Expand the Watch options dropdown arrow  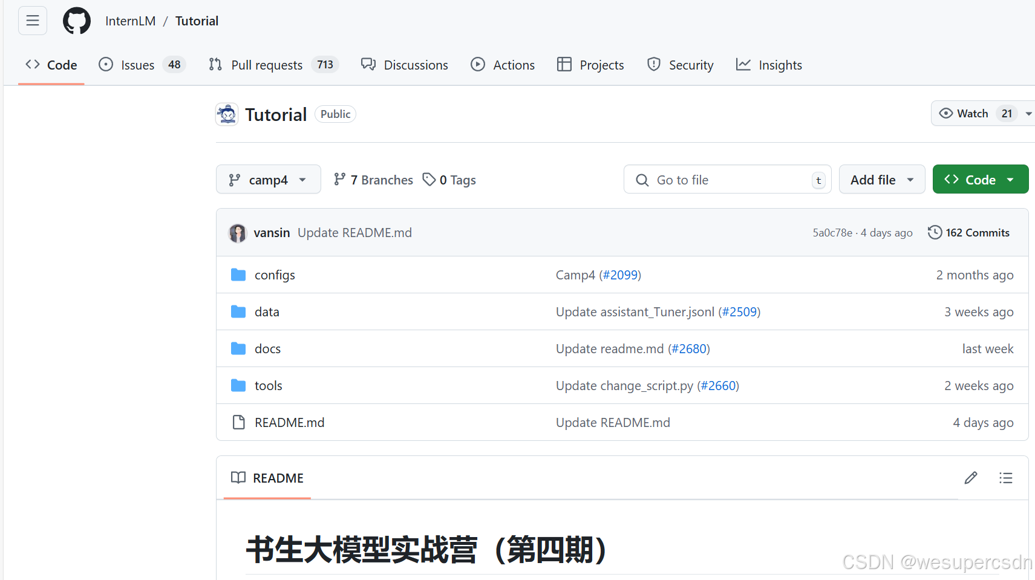click(x=1028, y=114)
